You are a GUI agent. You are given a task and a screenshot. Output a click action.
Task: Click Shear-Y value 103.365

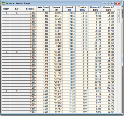(x=56, y=97)
